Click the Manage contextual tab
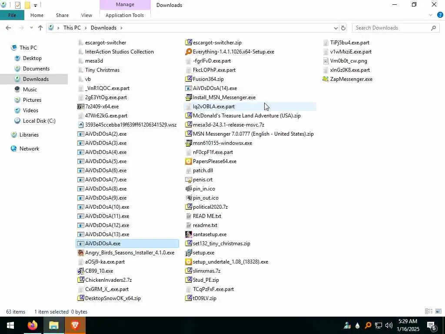 point(125,4)
